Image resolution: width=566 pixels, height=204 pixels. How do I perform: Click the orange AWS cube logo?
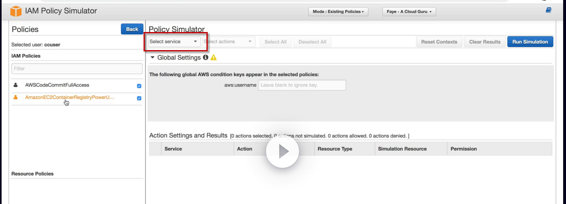(x=16, y=11)
